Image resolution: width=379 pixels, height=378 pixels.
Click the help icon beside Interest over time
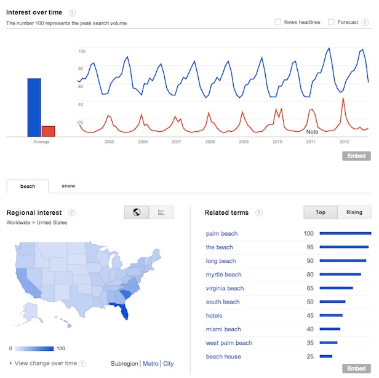73,13
